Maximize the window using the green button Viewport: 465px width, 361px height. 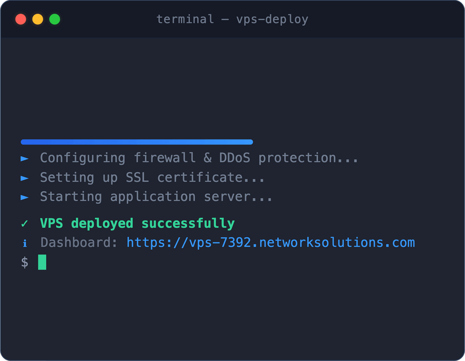(55, 19)
